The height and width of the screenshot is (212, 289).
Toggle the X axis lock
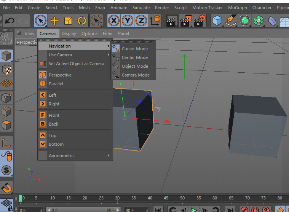[x=114, y=21]
